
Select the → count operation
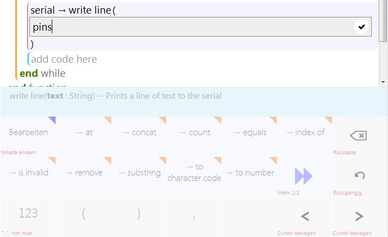pos(195,132)
